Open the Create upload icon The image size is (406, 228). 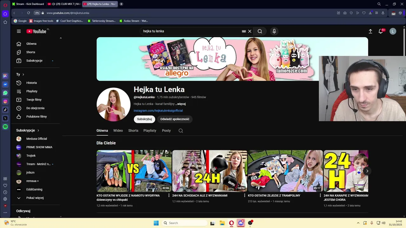click(x=370, y=31)
